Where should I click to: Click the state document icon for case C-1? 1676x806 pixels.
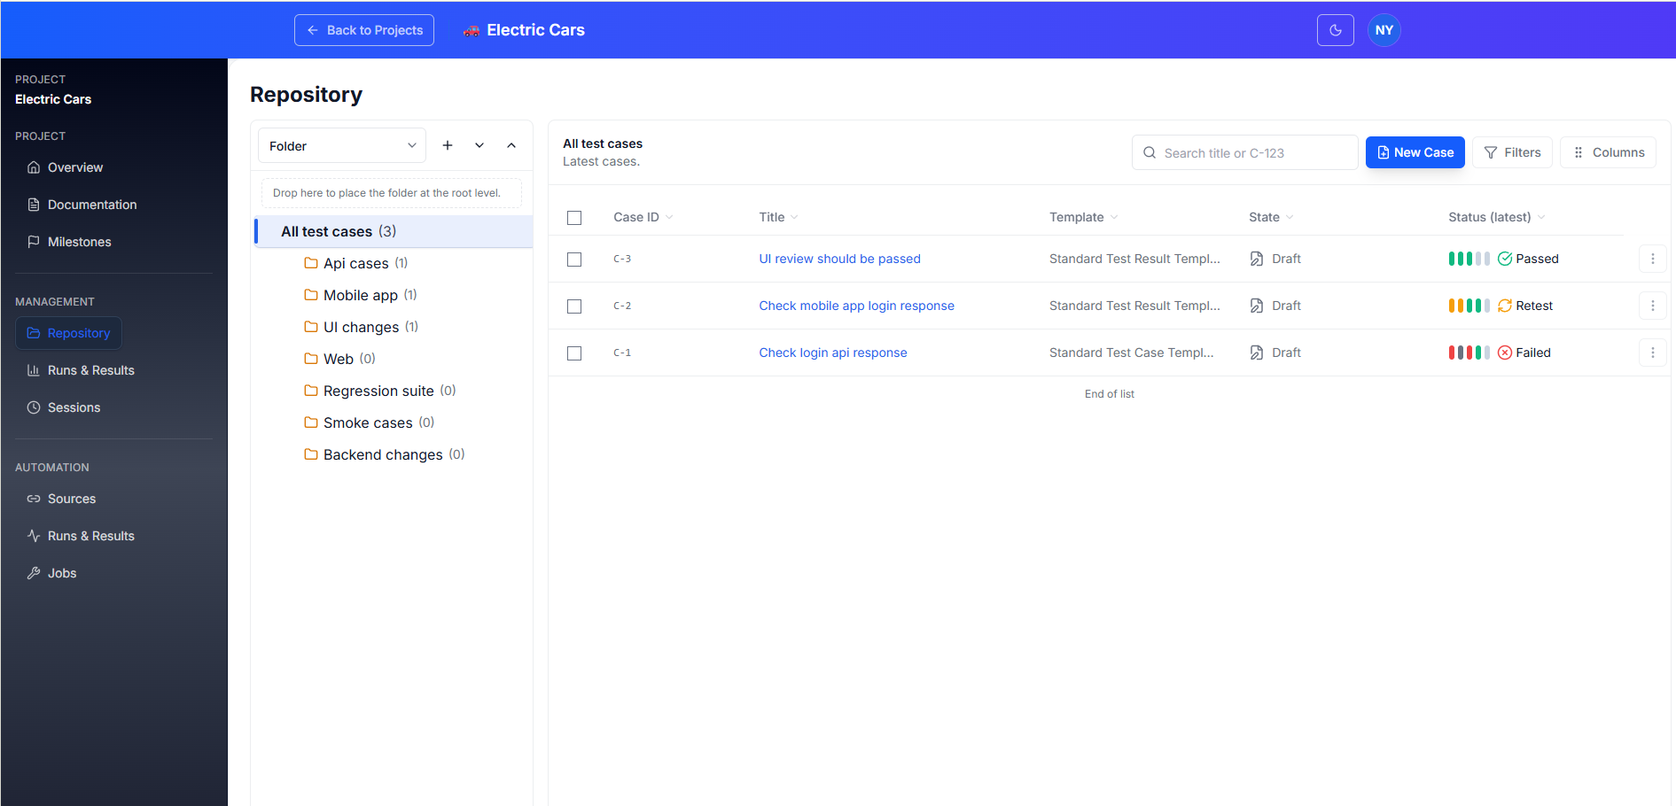tap(1256, 352)
